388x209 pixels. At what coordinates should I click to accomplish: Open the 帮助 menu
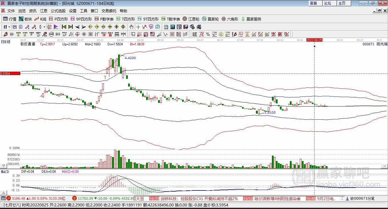pyautogui.click(x=124, y=11)
